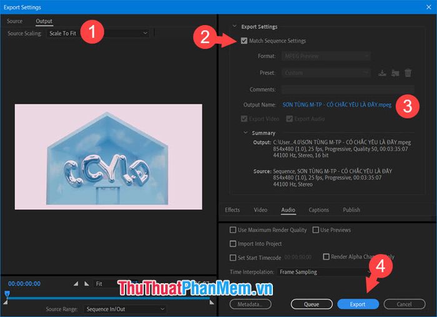Open the Captions tab

pos(318,210)
